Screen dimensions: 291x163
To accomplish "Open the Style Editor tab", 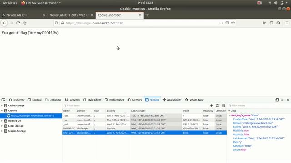I will coord(92,100).
